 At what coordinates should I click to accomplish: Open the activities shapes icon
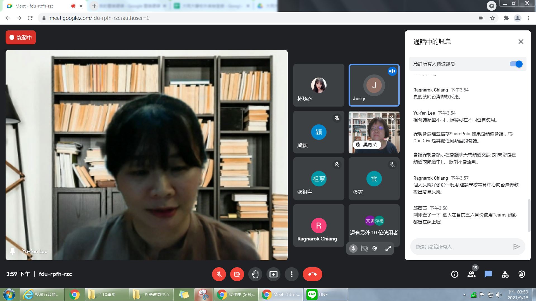coord(505,274)
